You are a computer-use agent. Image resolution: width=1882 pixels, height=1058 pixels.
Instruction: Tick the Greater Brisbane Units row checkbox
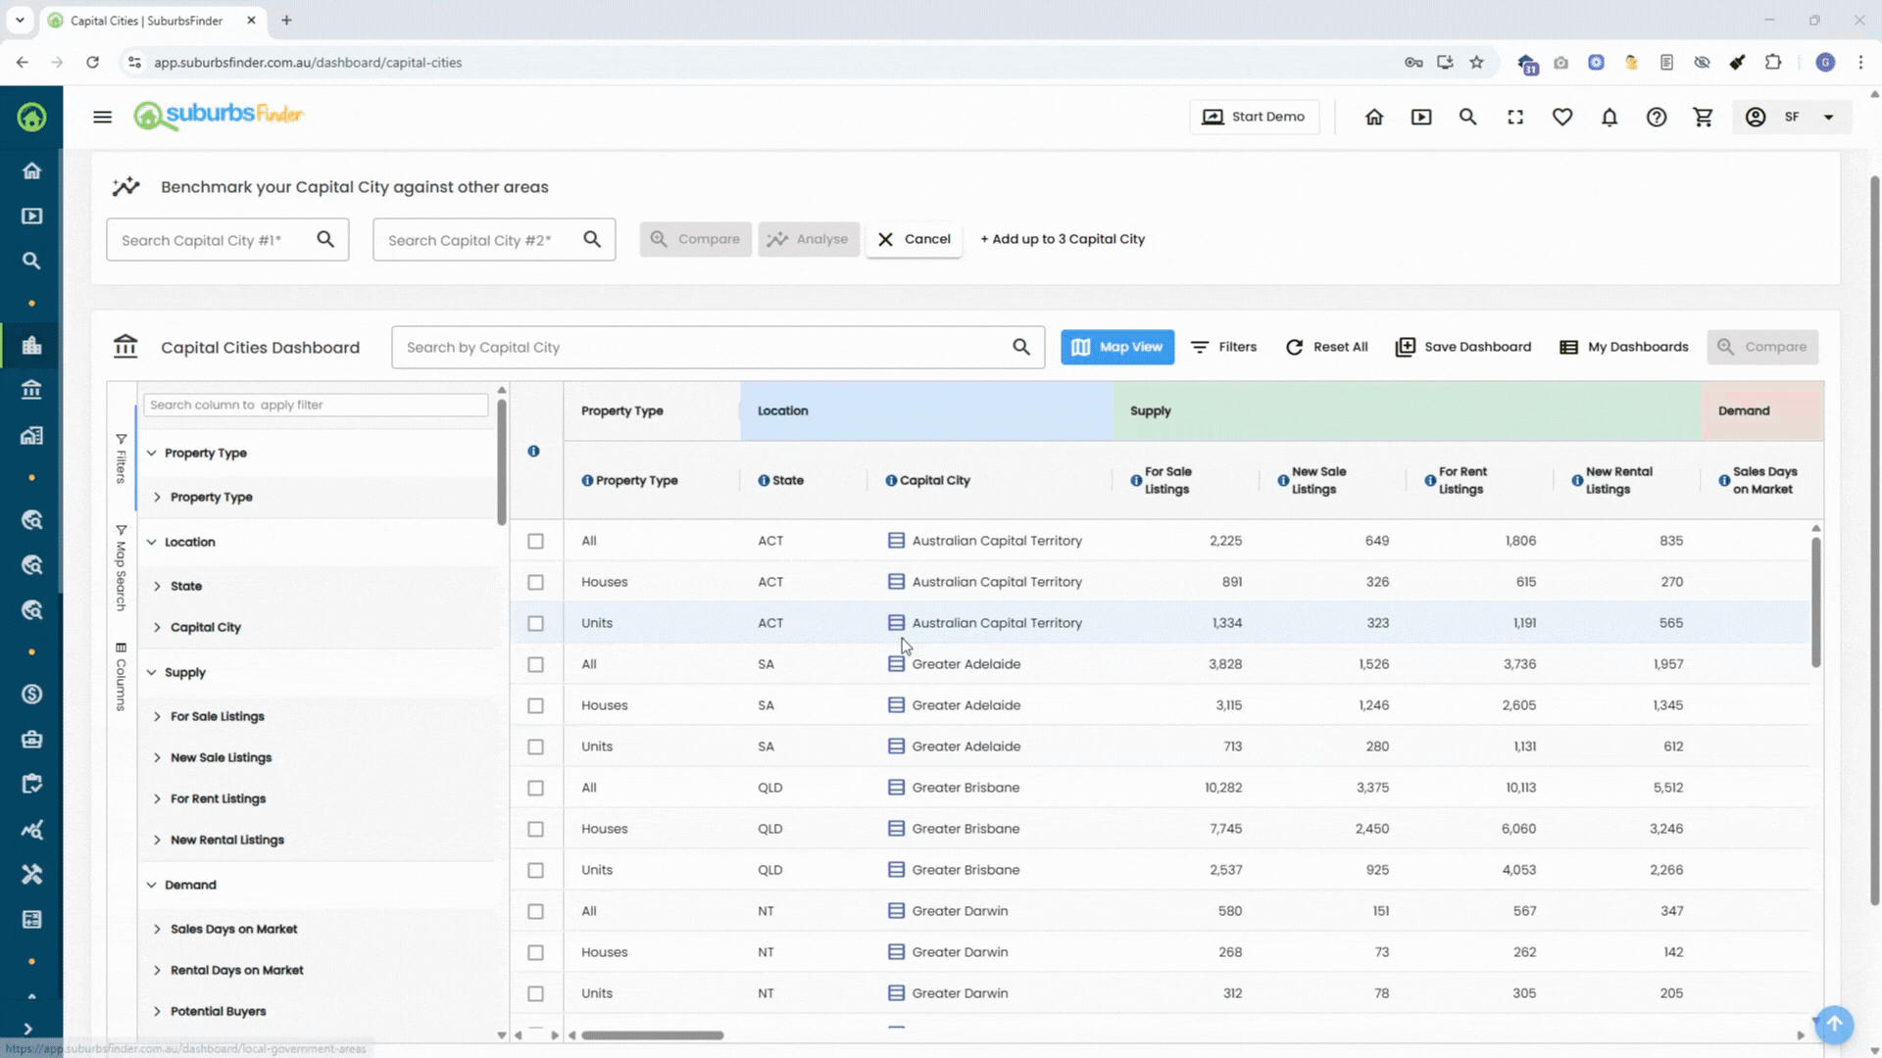coord(535,870)
